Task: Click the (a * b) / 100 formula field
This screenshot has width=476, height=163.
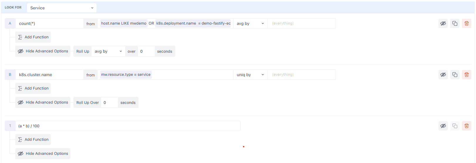Action: (128, 126)
